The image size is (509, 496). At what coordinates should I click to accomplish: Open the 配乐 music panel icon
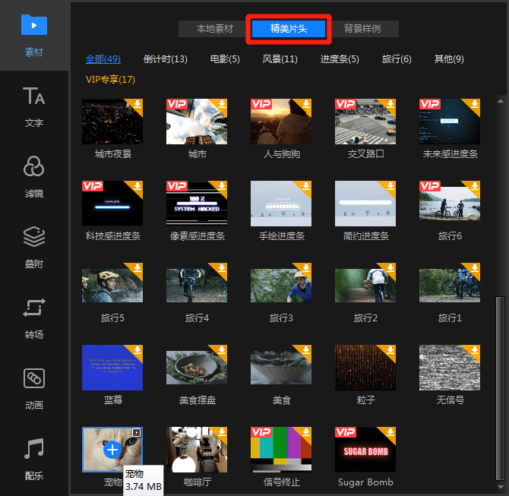[x=34, y=448]
